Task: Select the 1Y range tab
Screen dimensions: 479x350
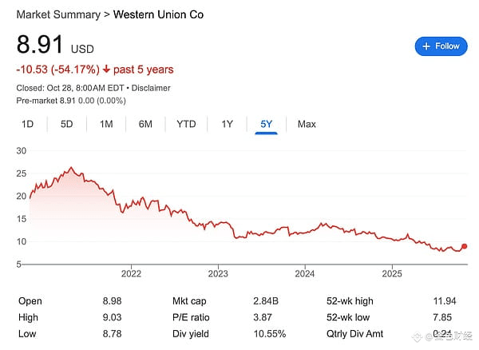Action: (x=228, y=124)
